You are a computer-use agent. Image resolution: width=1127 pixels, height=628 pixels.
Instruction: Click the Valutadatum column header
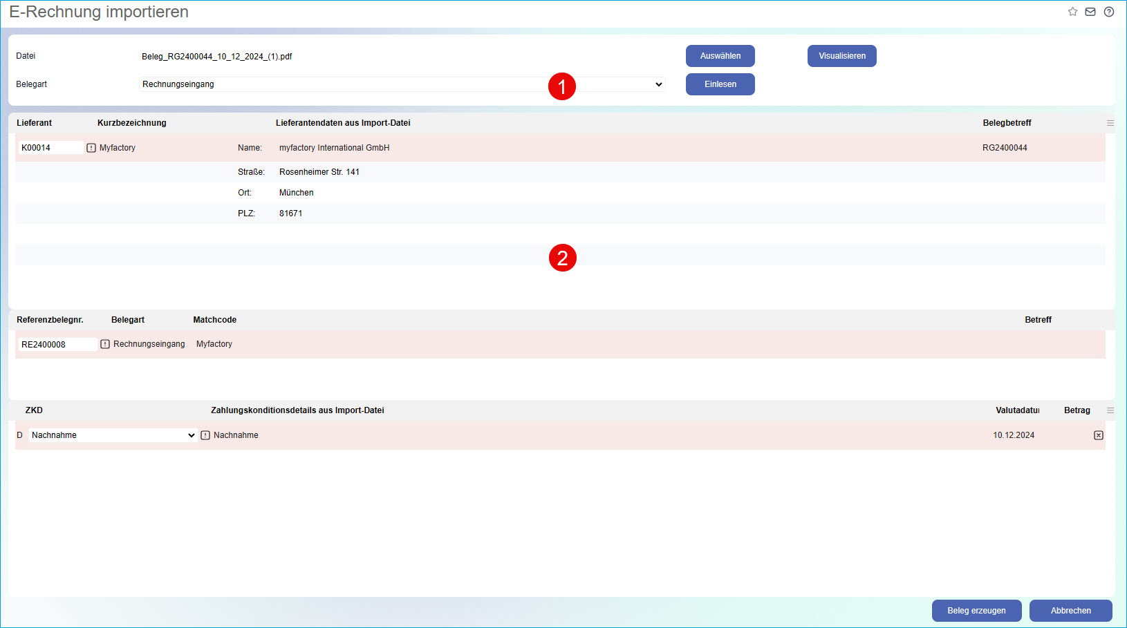[1018, 410]
